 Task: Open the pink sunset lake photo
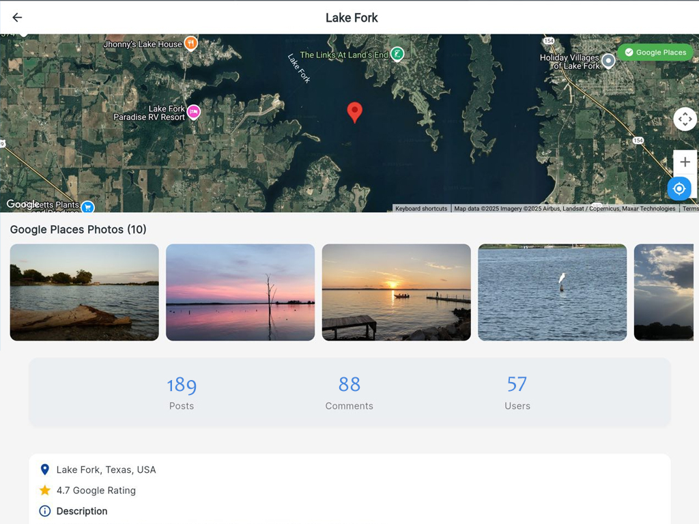coord(240,292)
